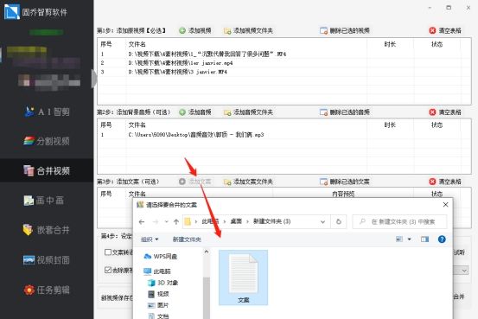Select 3D 对象 in the navigation tree
Image resolution: width=478 pixels, height=319 pixels.
click(x=163, y=283)
